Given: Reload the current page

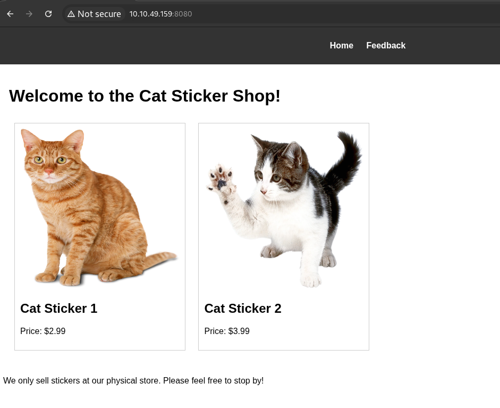Looking at the screenshot, I should (48, 14).
